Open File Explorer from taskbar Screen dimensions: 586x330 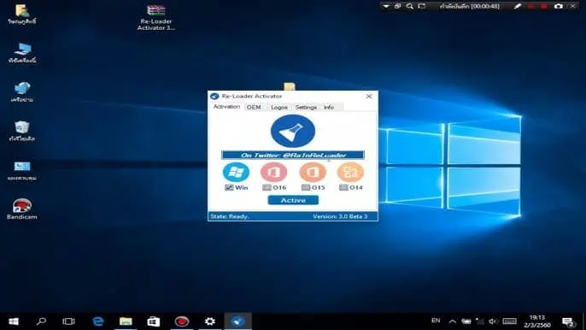(126, 321)
